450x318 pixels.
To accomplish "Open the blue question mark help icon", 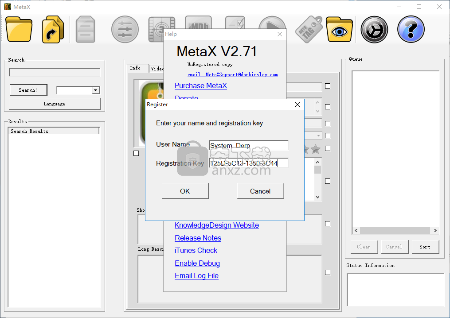I will pos(411,30).
